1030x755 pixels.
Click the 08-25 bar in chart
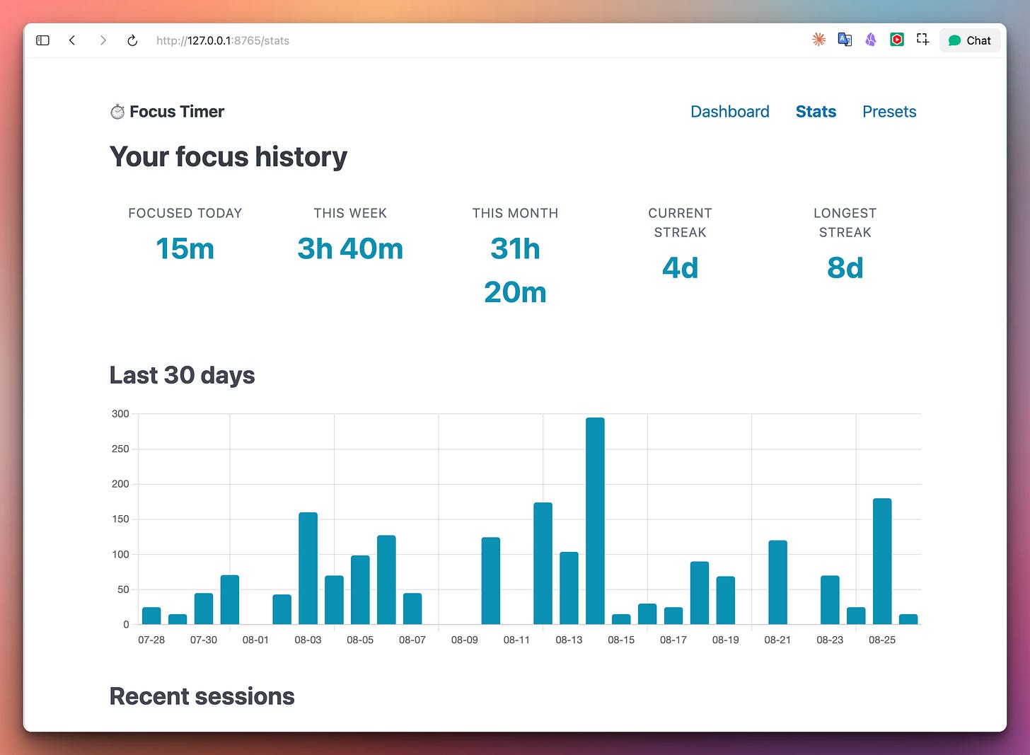click(882, 561)
